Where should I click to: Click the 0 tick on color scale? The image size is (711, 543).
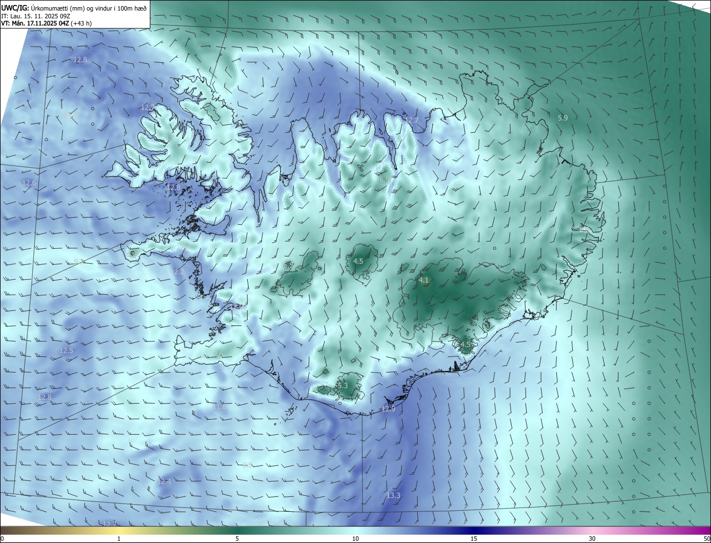click(x=2, y=539)
